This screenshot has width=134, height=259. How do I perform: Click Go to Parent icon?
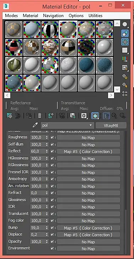(114, 116)
